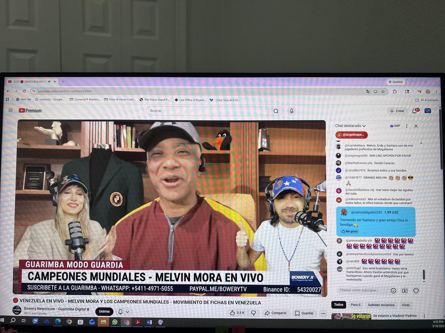
Task: Select the Todos filter chip
Action: click(339, 305)
